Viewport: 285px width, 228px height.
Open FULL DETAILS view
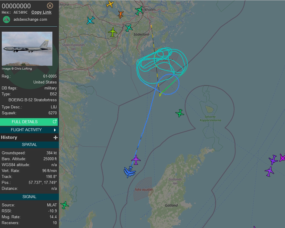point(29,122)
